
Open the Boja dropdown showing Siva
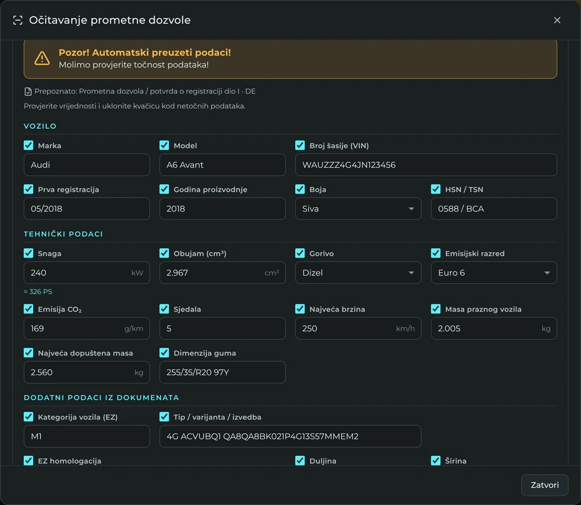[x=358, y=209]
